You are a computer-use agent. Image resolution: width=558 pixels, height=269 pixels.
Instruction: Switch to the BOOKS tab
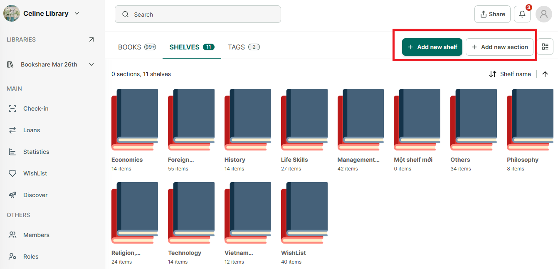(137, 47)
